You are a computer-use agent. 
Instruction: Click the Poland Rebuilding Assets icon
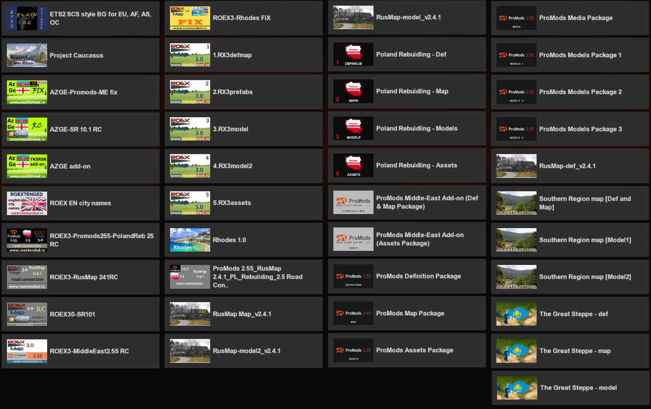[353, 166]
